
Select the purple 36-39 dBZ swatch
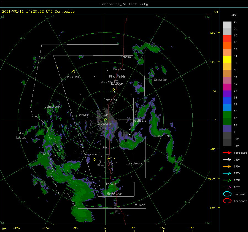click(x=227, y=94)
